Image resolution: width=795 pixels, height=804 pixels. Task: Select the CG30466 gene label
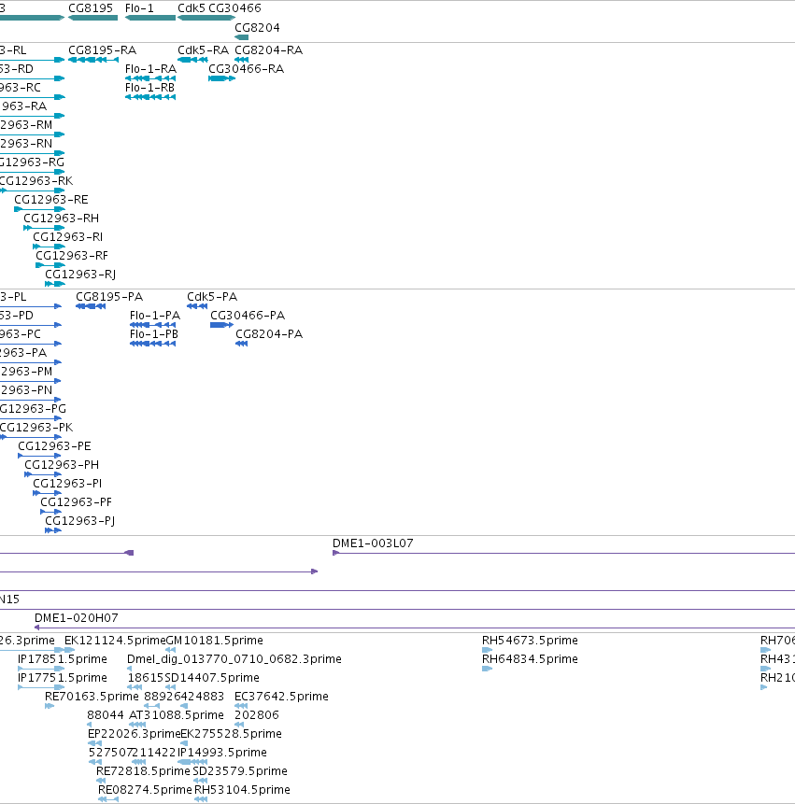point(234,8)
